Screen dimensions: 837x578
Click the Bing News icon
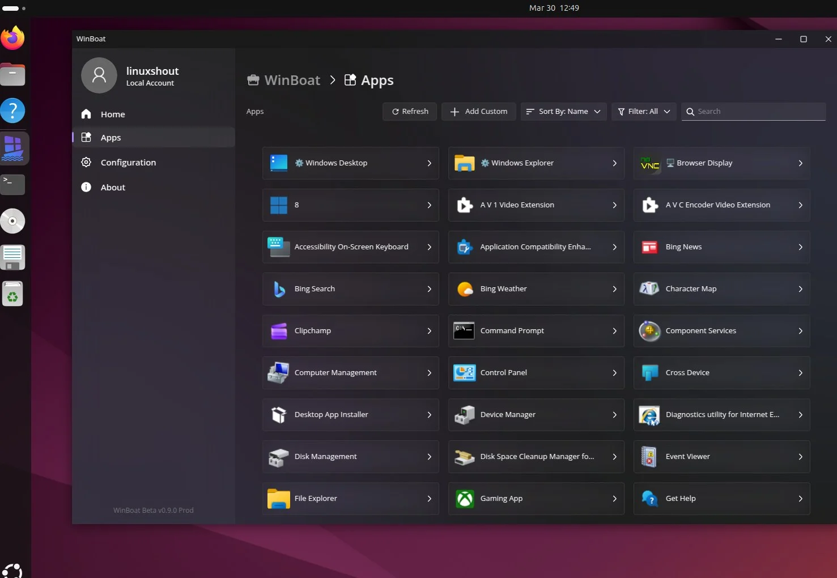click(650, 247)
